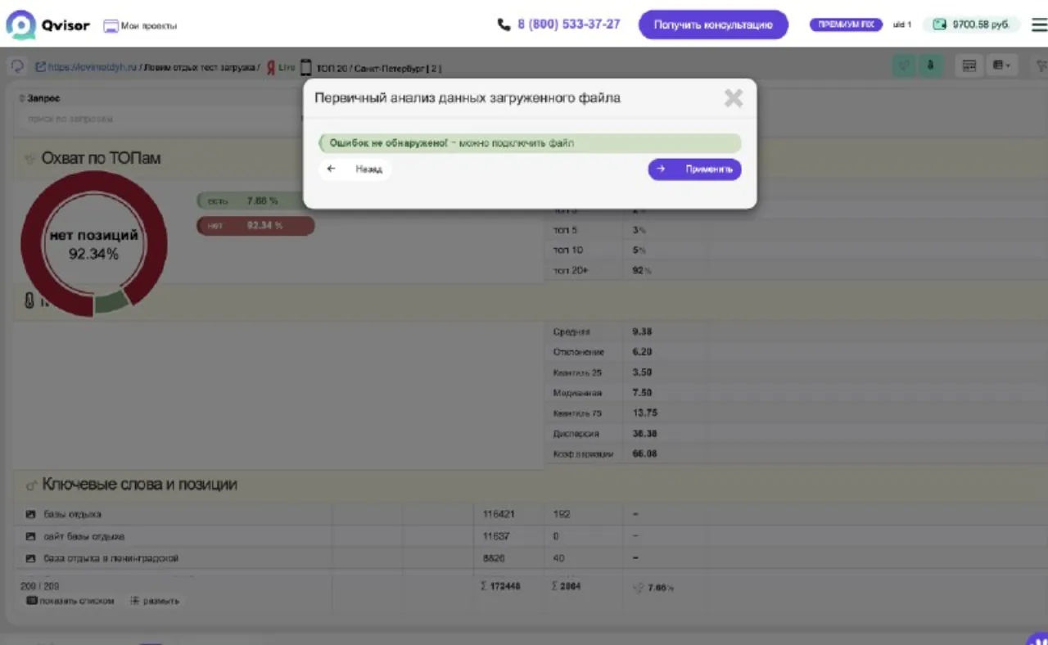Click image icon for "база отдыха в ленинградской"
The width and height of the screenshot is (1048, 645).
click(x=31, y=558)
